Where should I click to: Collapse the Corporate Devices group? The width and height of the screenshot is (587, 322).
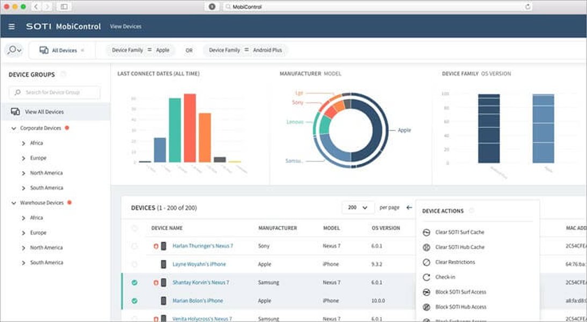coord(14,128)
